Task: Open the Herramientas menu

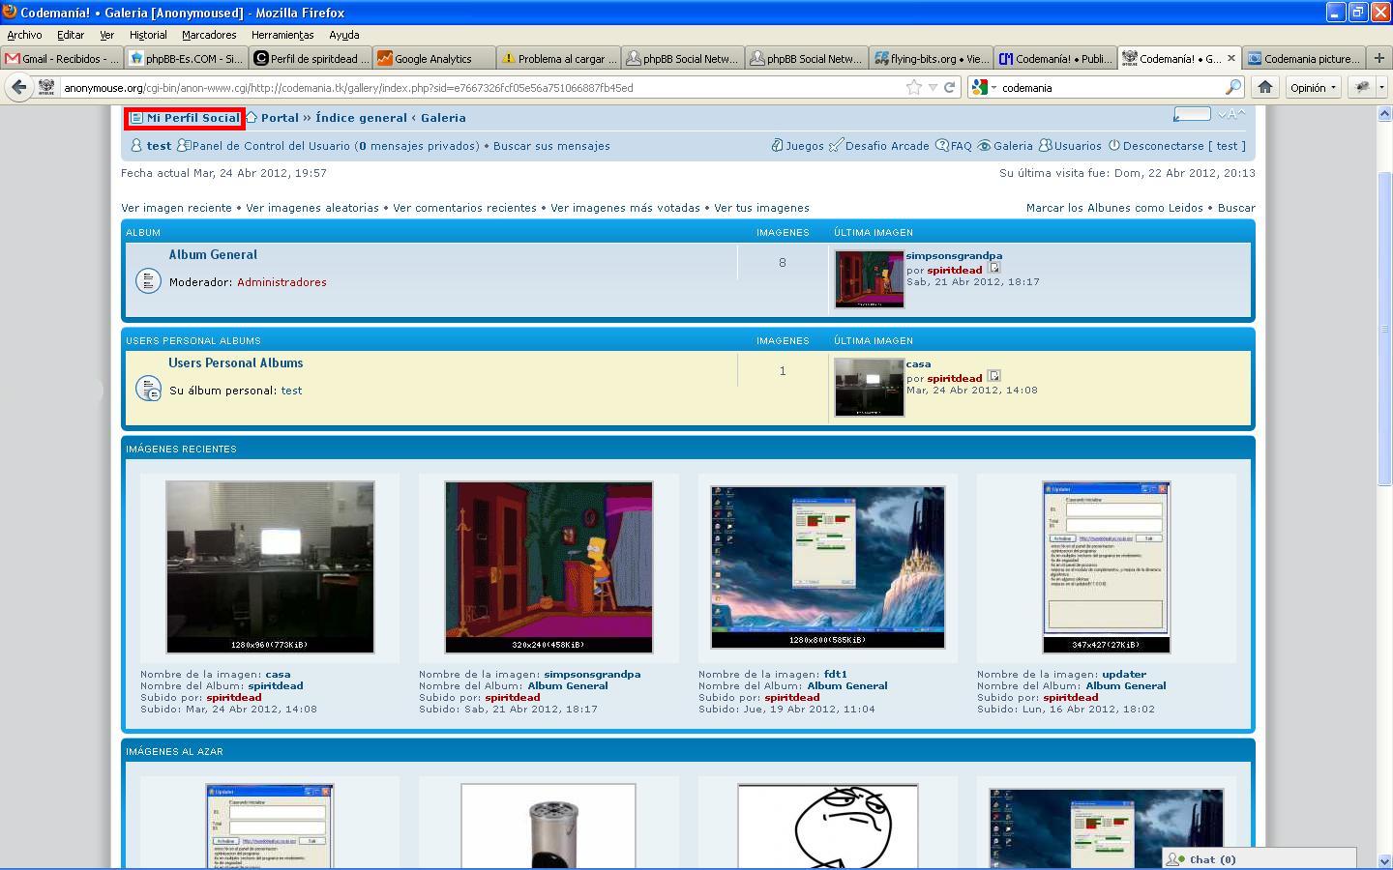Action: [282, 35]
